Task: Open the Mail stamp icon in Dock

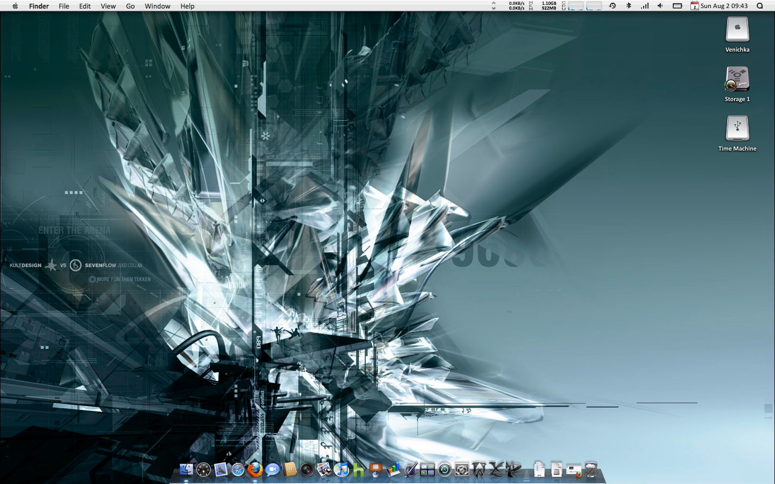Action: [x=221, y=469]
